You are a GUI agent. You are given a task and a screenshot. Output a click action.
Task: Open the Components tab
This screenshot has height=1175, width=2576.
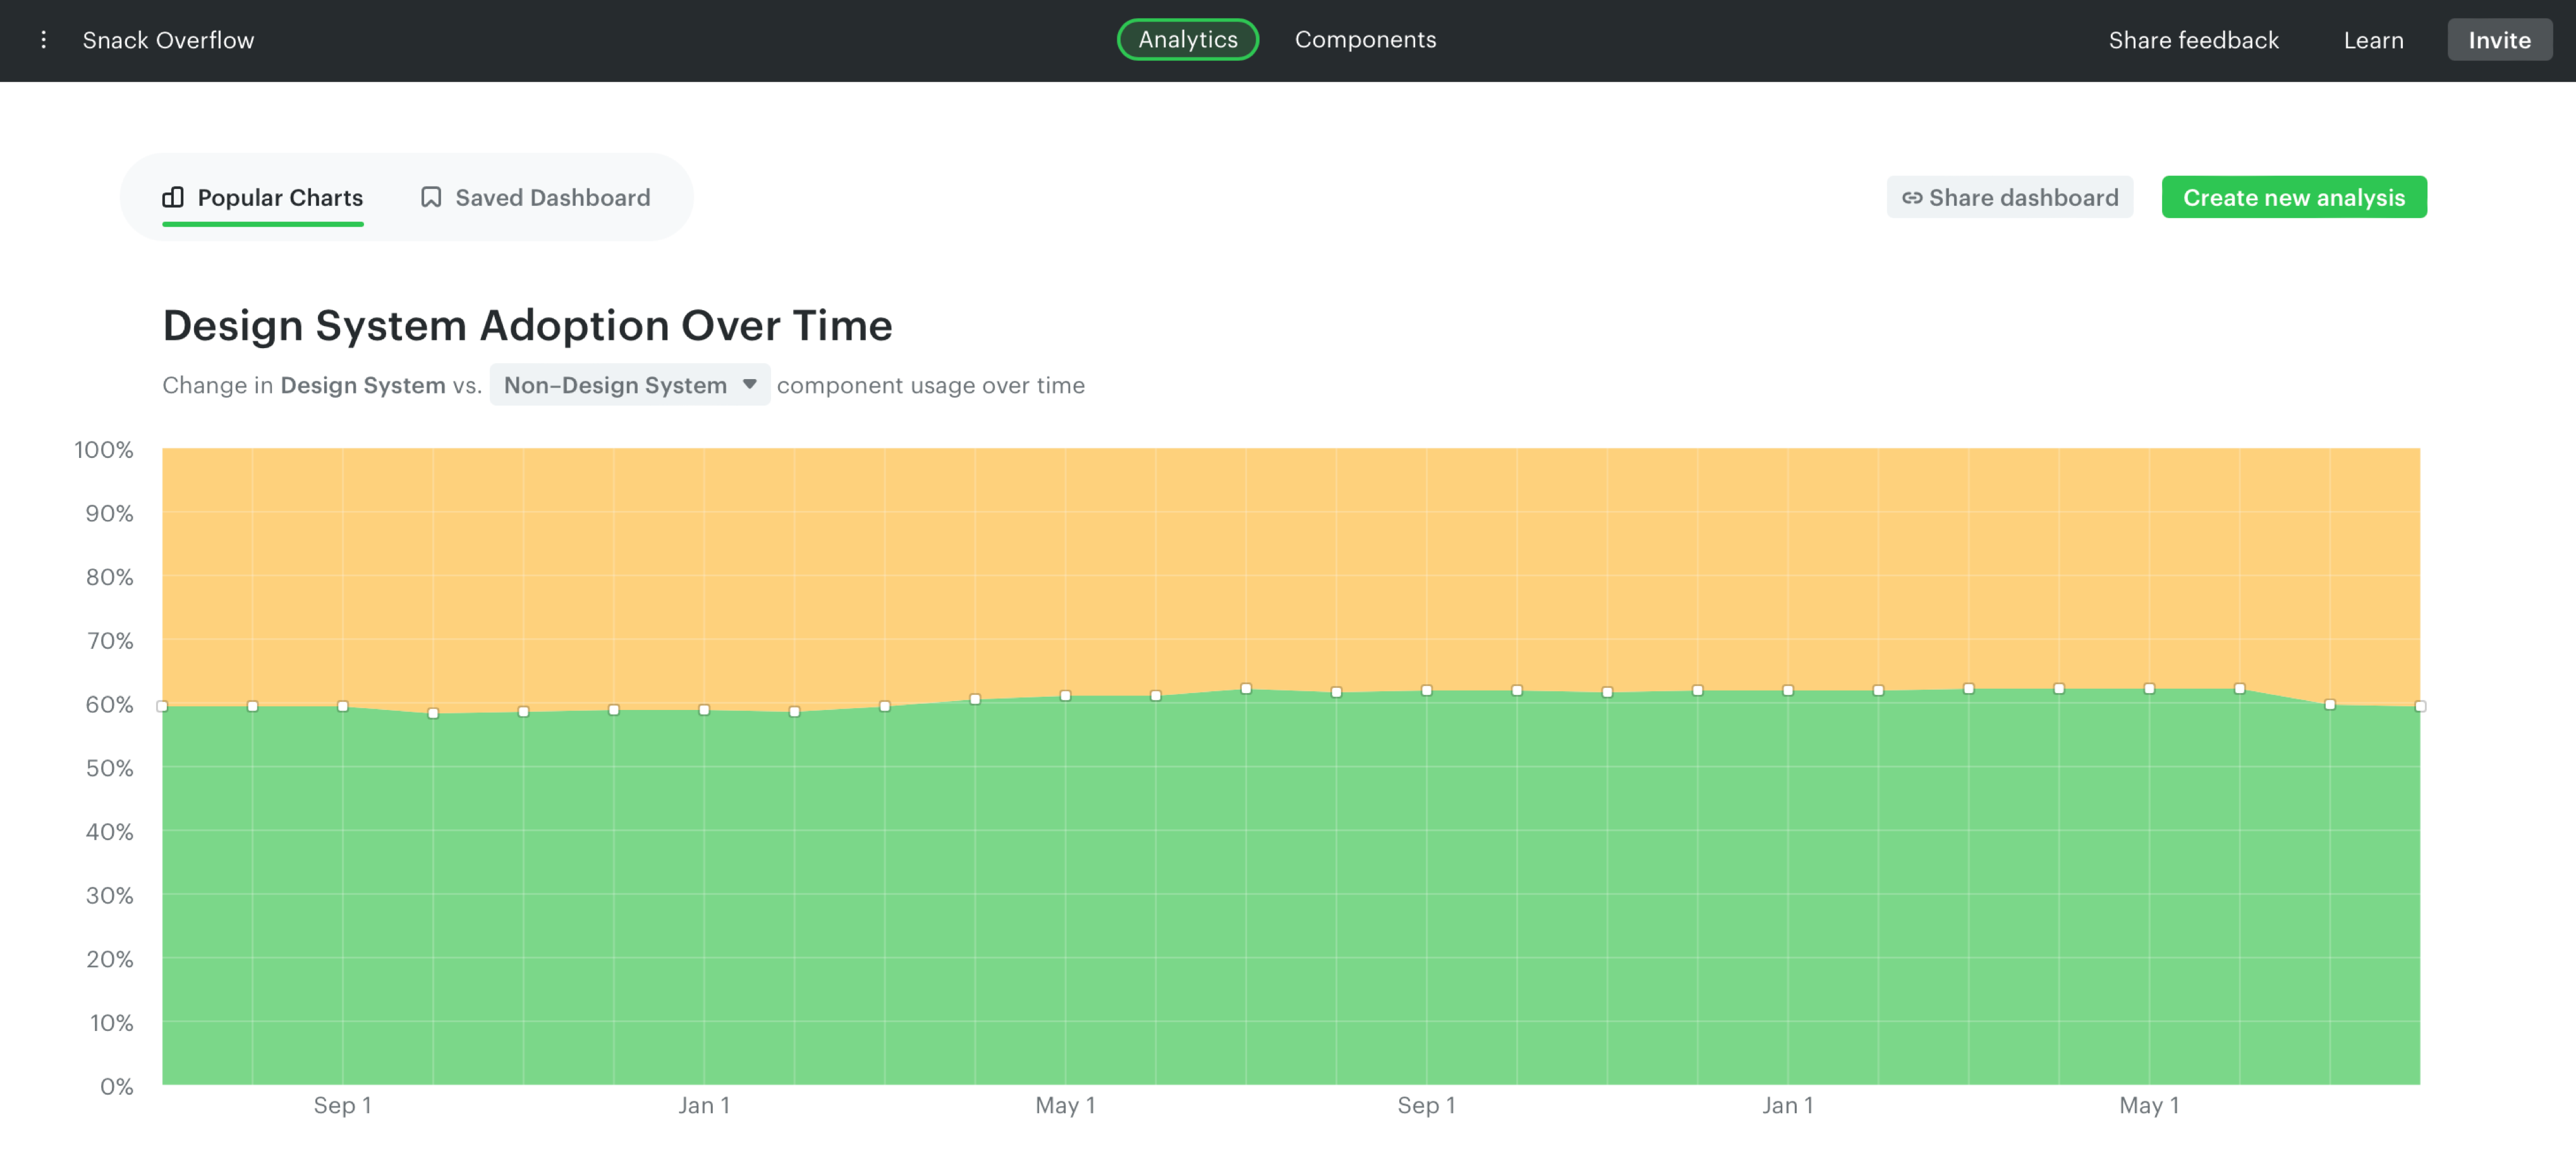tap(1365, 40)
